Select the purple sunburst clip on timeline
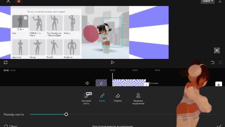Screen dimensions: 225x127 pyautogui.click(x=129, y=83)
